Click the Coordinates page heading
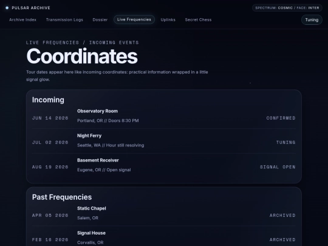This screenshot has width=328, height=246. [82, 56]
